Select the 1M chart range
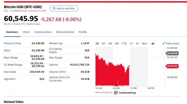Screen dimensions: 187x104 pos(110,43)
